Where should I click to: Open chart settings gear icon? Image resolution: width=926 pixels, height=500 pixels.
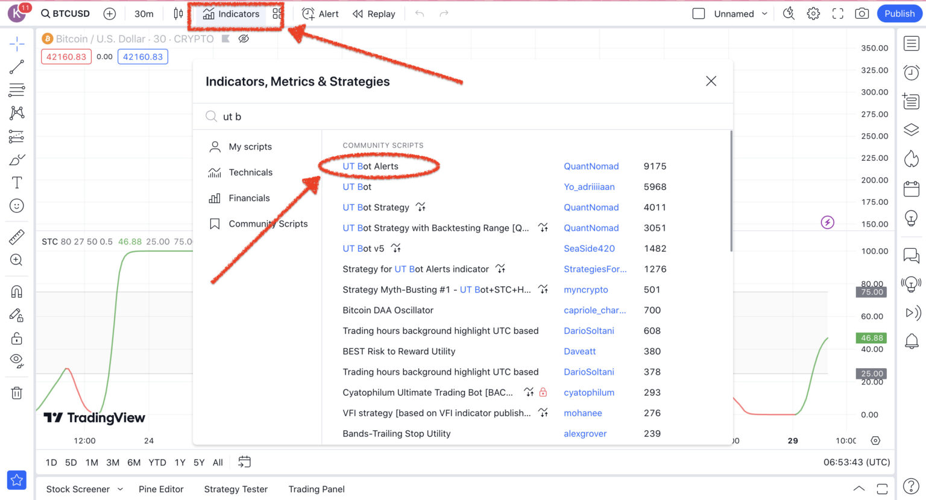tap(813, 14)
